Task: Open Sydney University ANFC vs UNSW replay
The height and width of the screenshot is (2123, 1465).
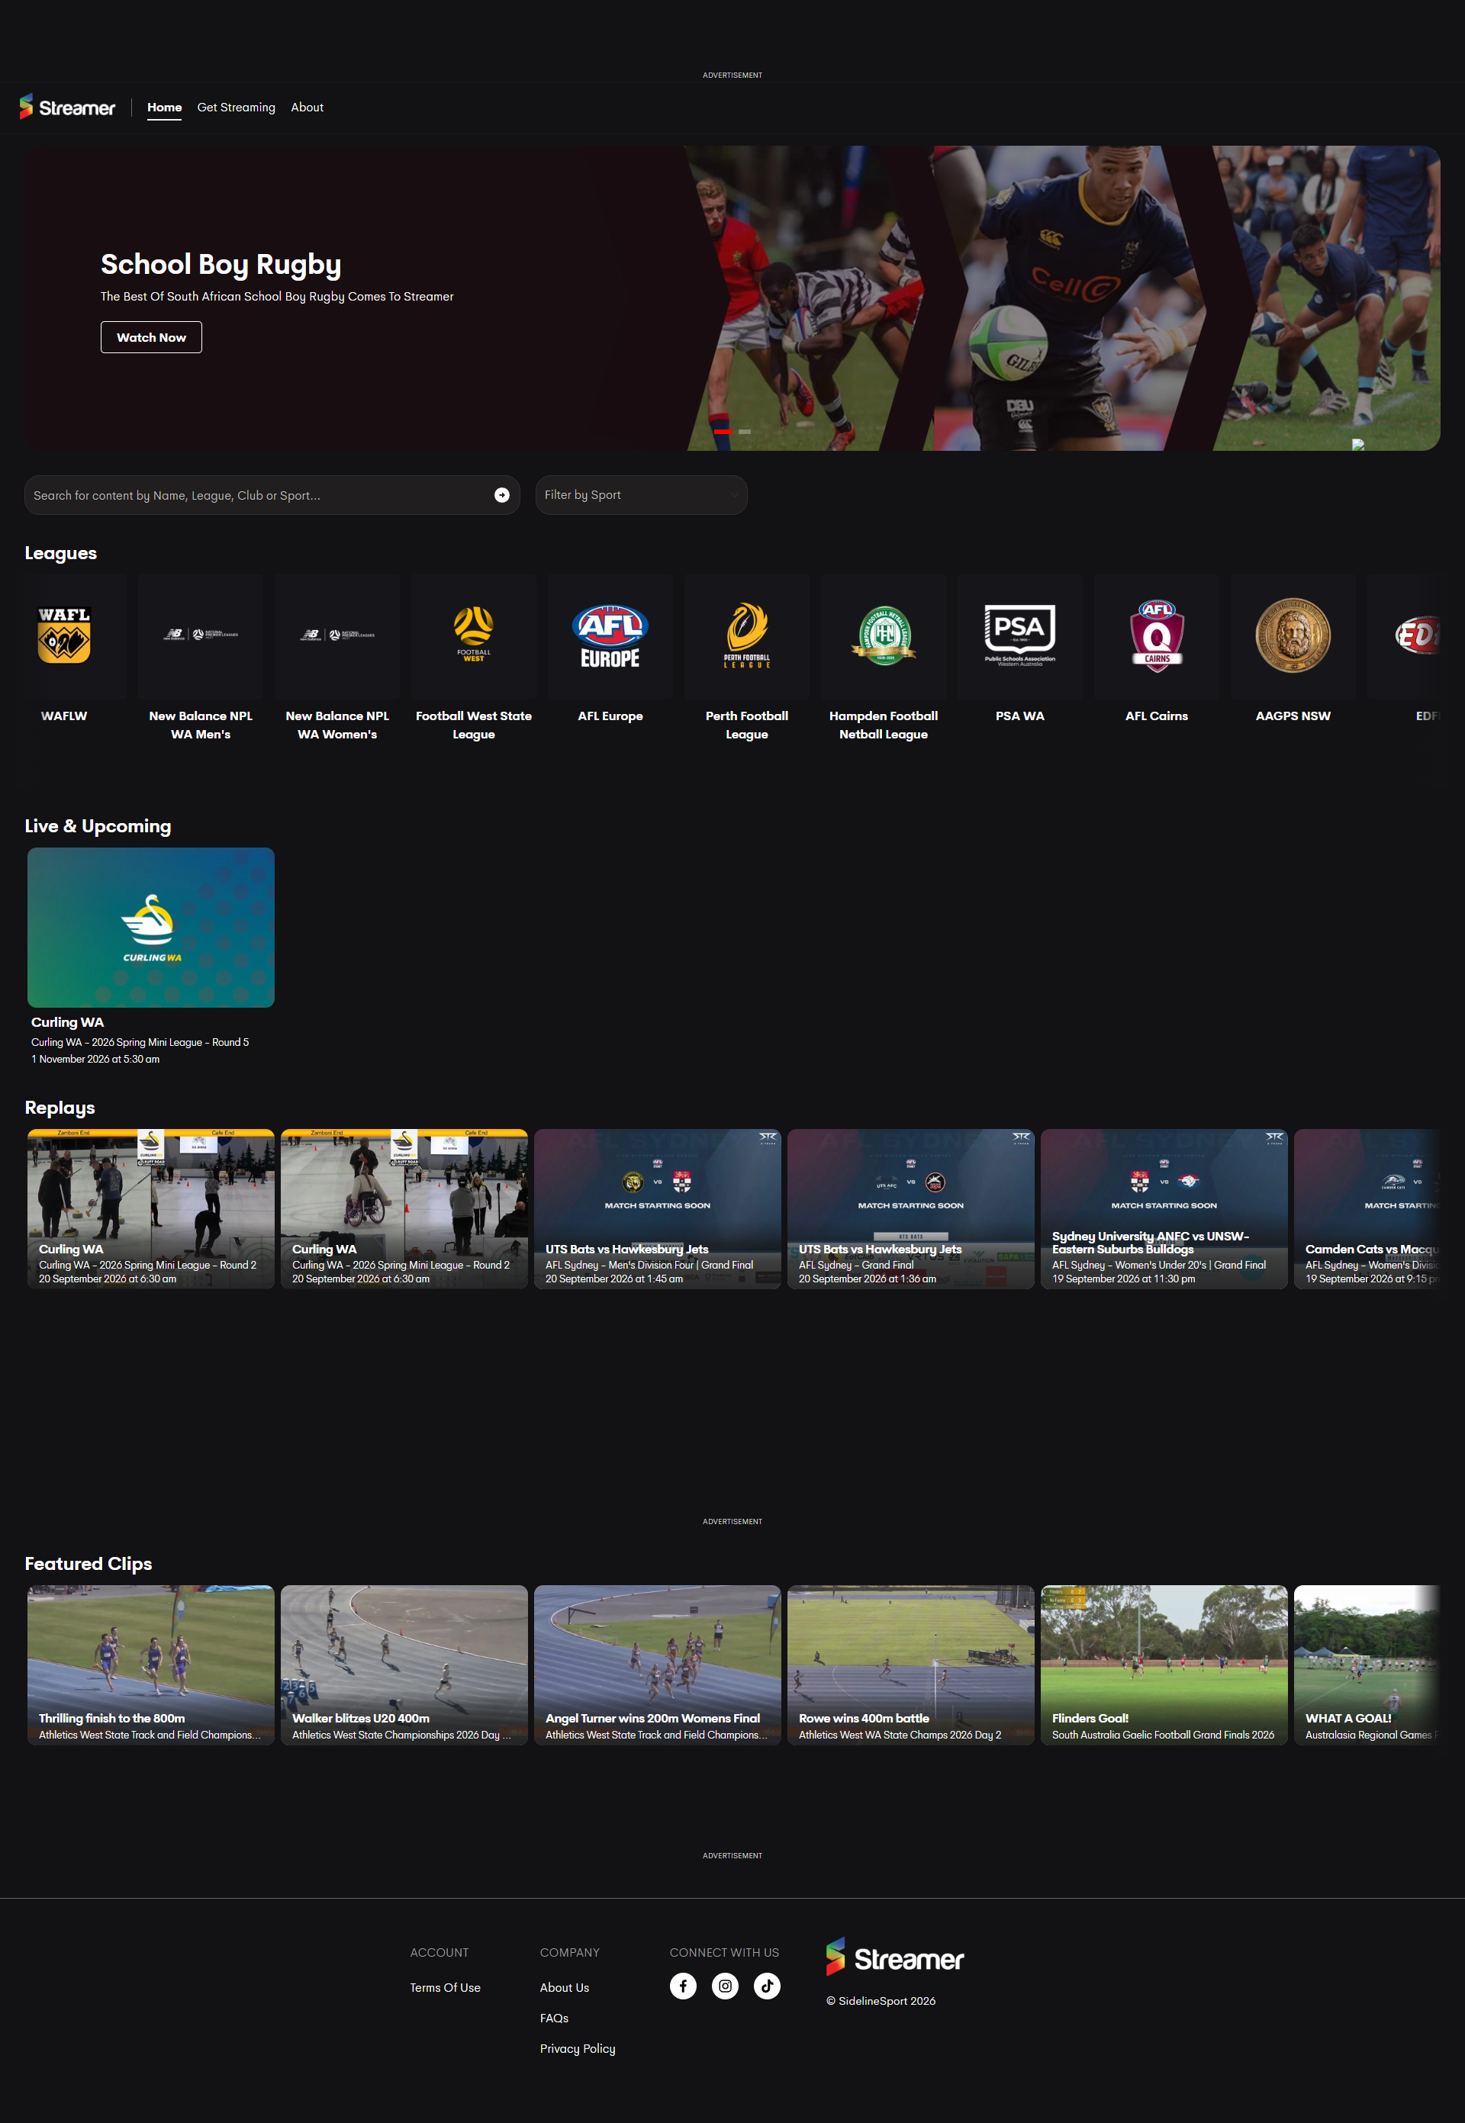Action: pyautogui.click(x=1164, y=1209)
